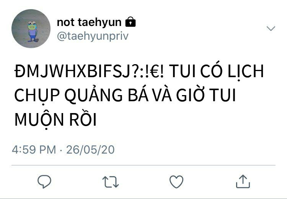Click the crying frog character in avatar
This screenshot has height=199, width=287.
click(x=33, y=31)
